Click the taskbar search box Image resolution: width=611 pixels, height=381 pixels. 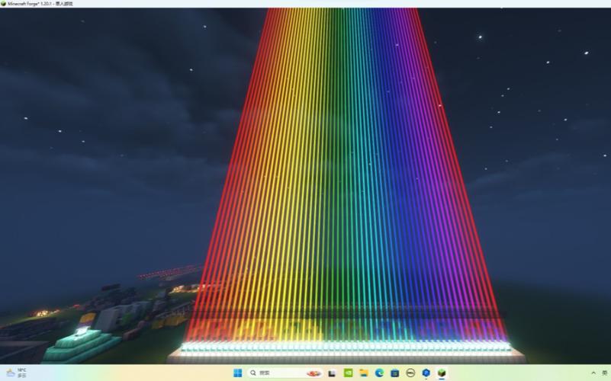tap(285, 373)
